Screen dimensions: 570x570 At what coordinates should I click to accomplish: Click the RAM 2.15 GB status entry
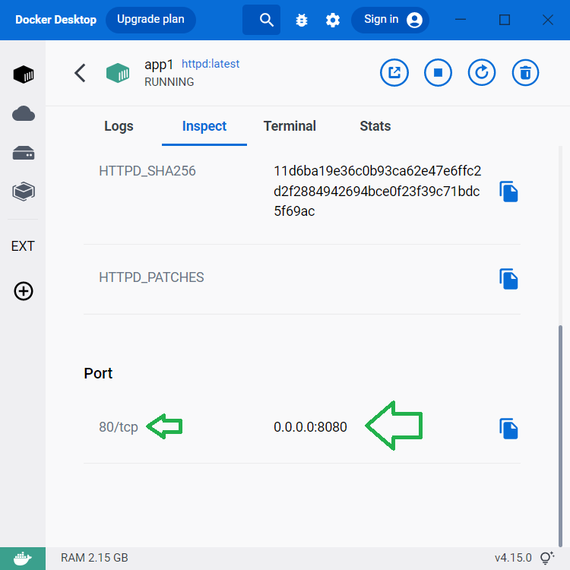94,558
